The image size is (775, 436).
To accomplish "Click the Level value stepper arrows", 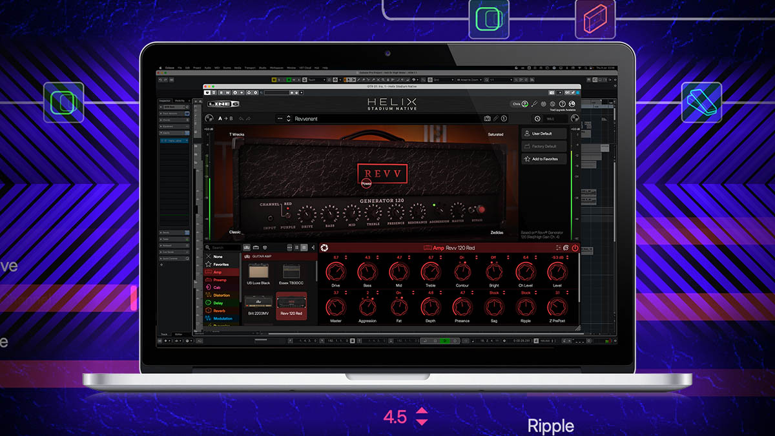I will (568, 258).
